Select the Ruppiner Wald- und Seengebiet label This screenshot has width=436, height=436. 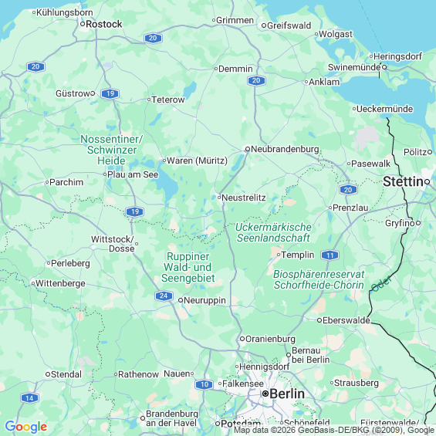(x=188, y=267)
